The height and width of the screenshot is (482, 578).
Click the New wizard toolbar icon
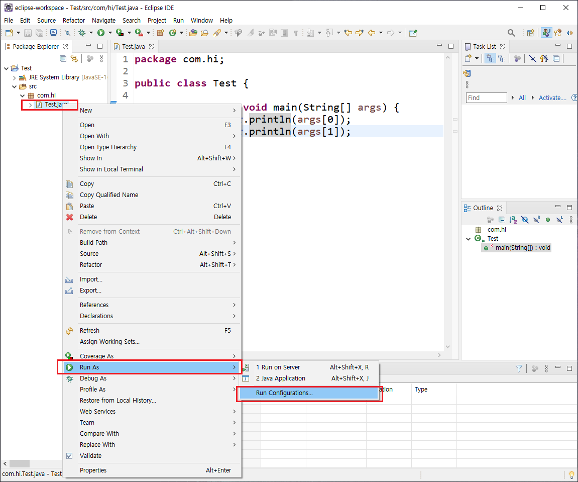9,33
